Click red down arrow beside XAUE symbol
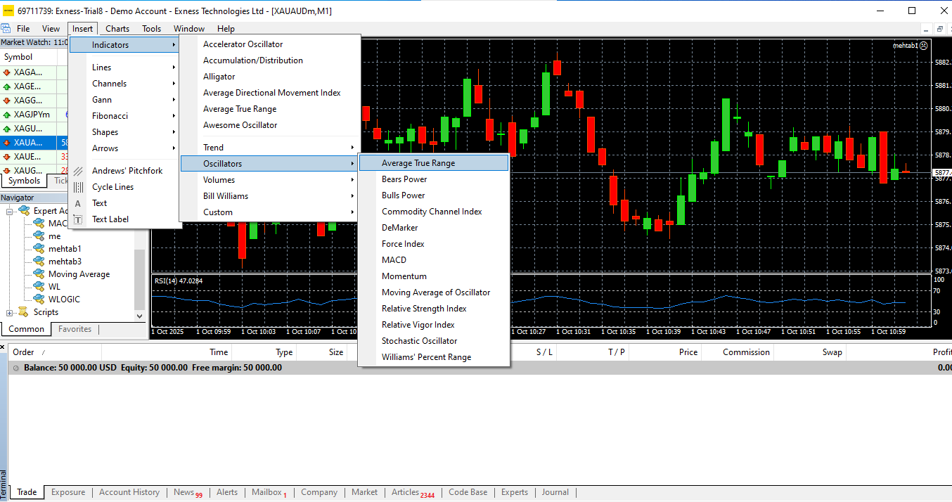This screenshot has width=952, height=502. (x=7, y=157)
